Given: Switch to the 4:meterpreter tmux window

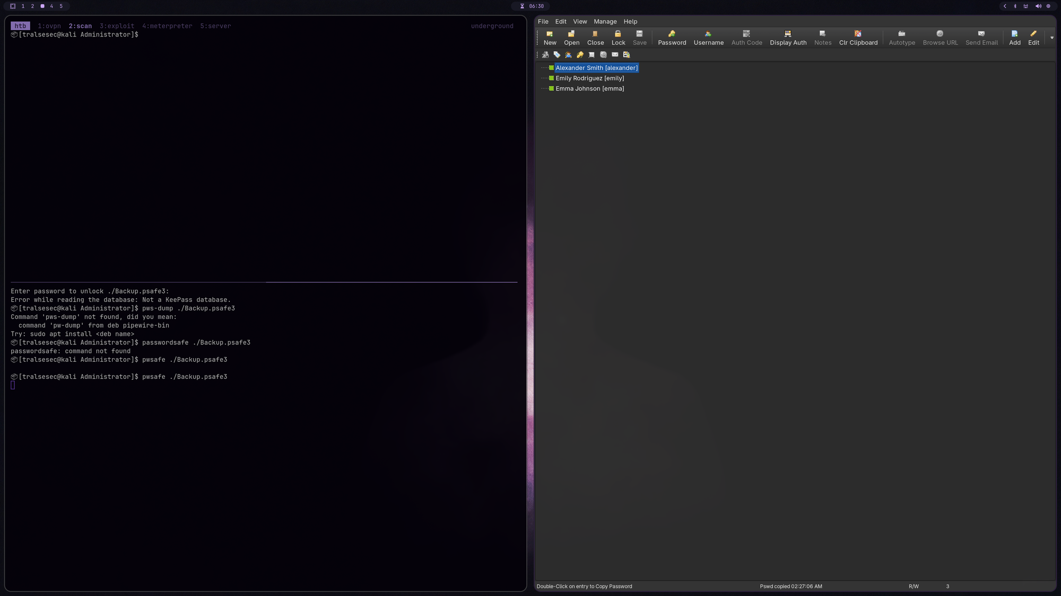Looking at the screenshot, I should click(x=167, y=26).
